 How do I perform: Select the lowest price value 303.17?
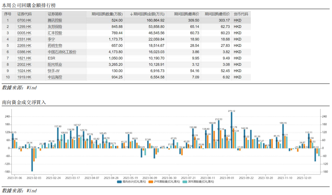point(224,20)
